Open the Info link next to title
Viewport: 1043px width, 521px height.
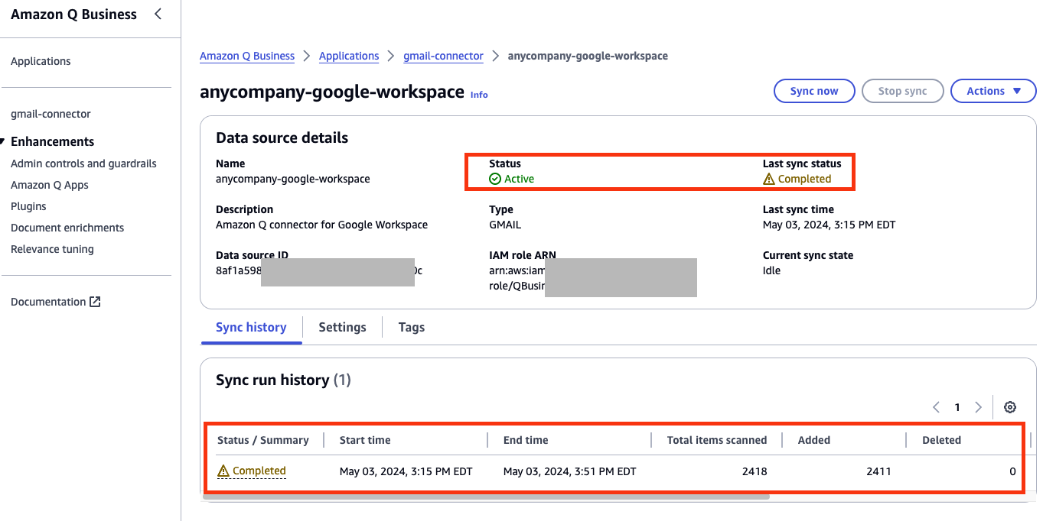click(x=479, y=95)
